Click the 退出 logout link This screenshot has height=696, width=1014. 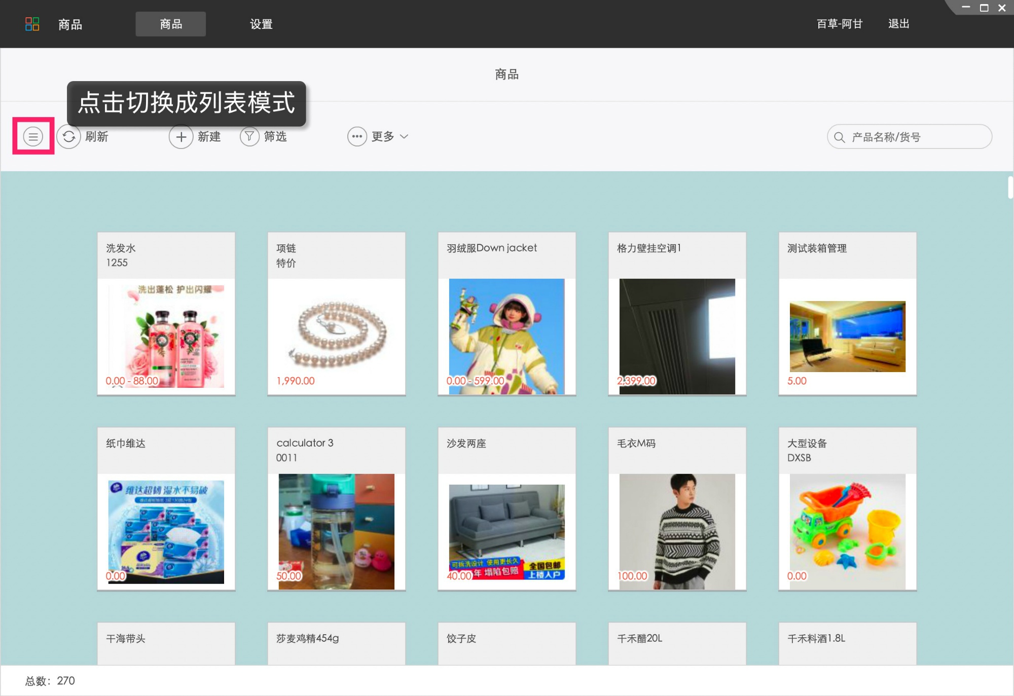coord(898,24)
